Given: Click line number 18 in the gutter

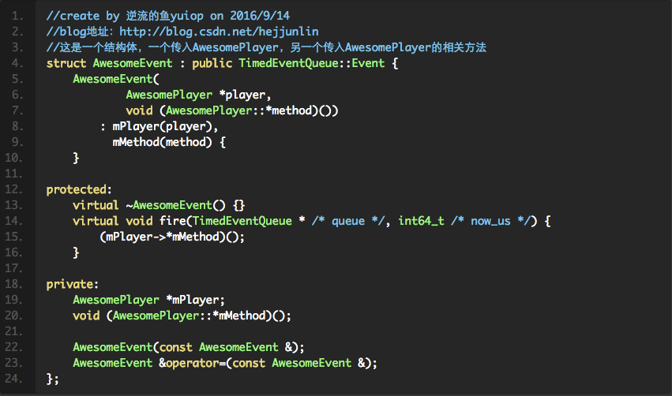Looking at the screenshot, I should tap(17, 284).
